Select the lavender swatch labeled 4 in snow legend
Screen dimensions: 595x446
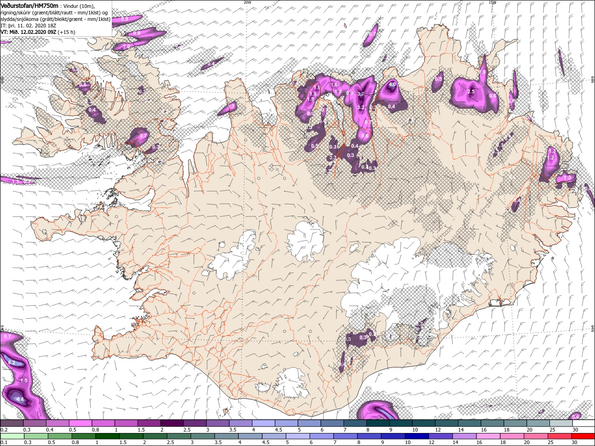(x=263, y=423)
